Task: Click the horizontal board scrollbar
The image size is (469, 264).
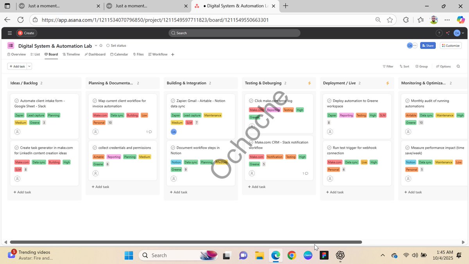Action: [186, 242]
